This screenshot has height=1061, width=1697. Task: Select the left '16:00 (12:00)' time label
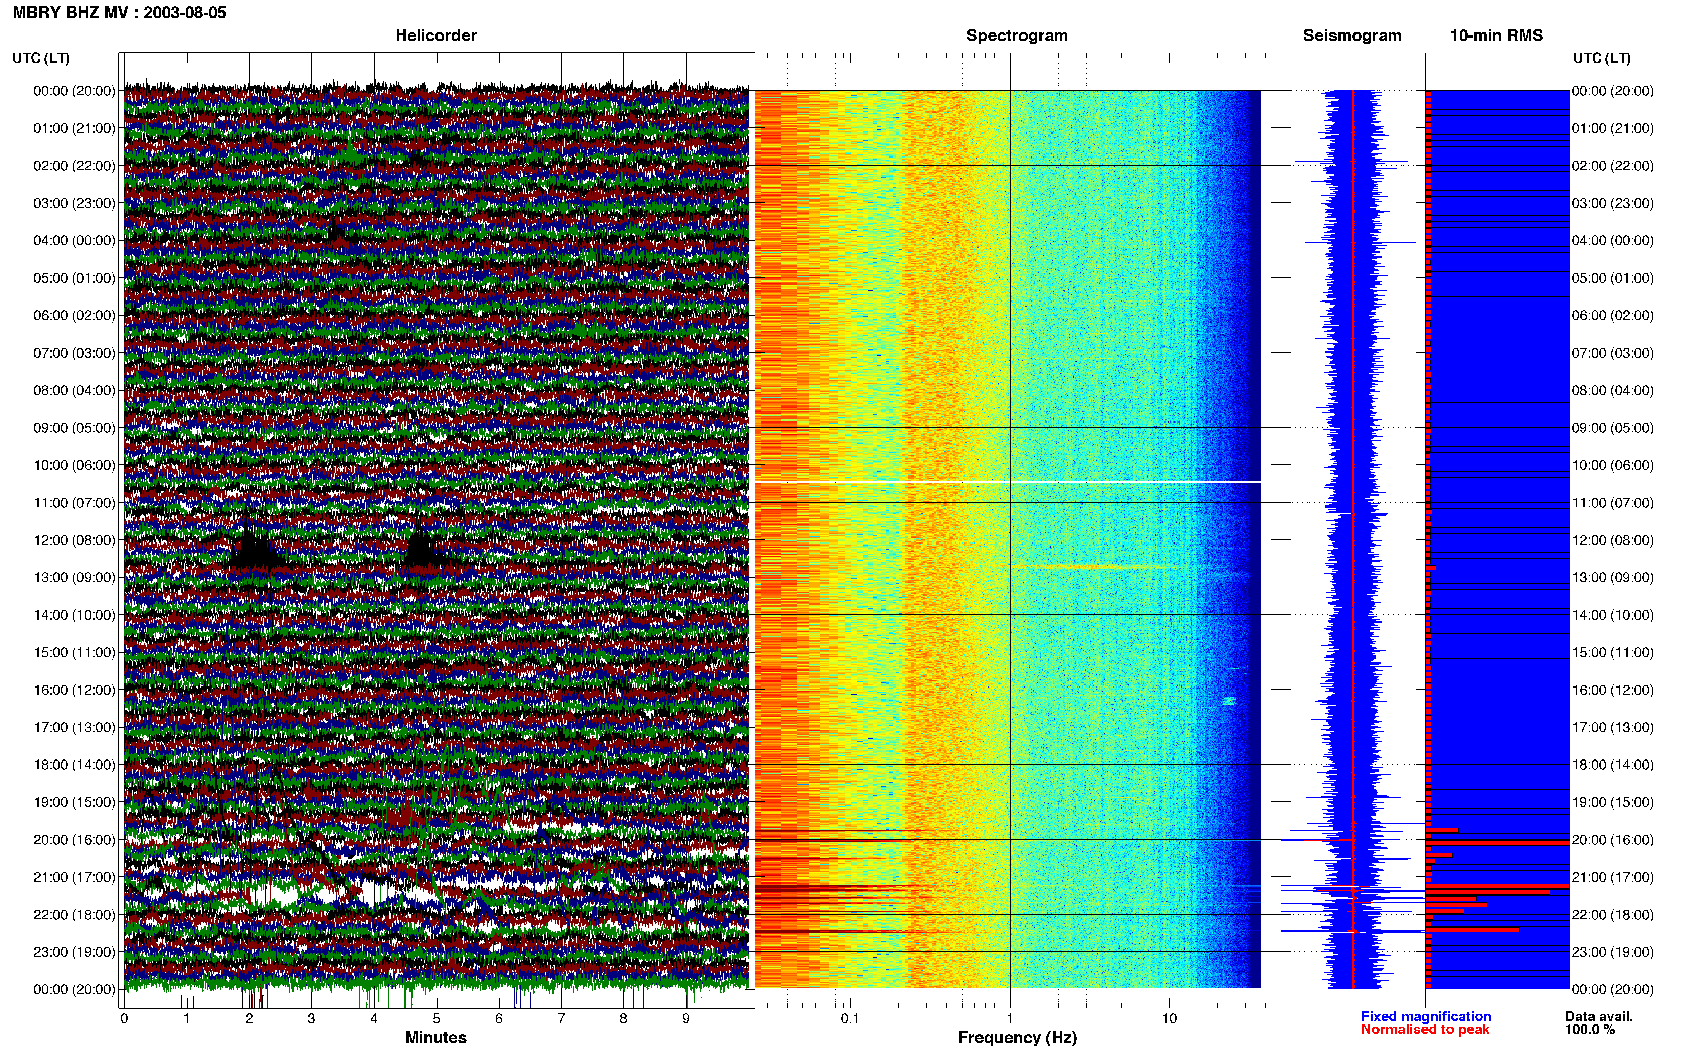[74, 690]
